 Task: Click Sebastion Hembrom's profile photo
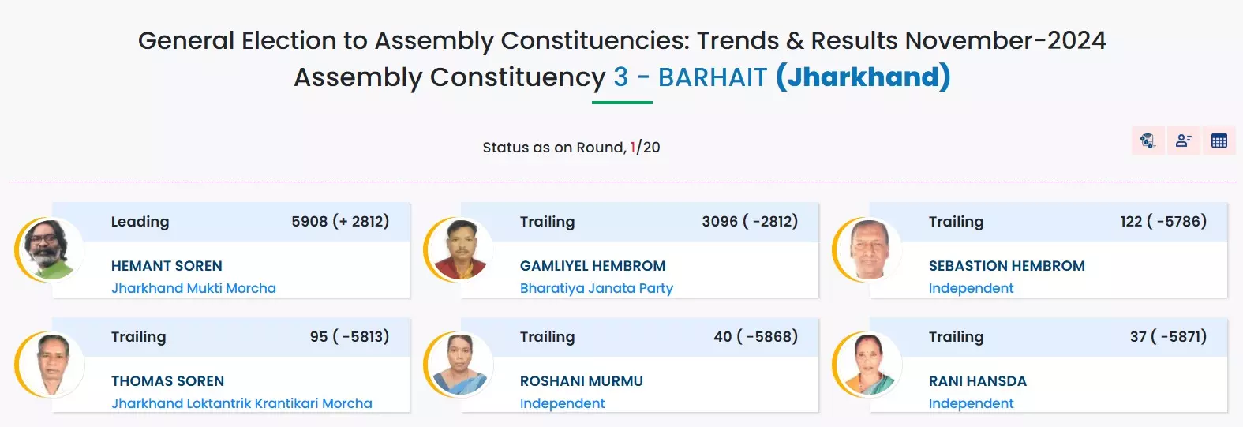coord(867,250)
